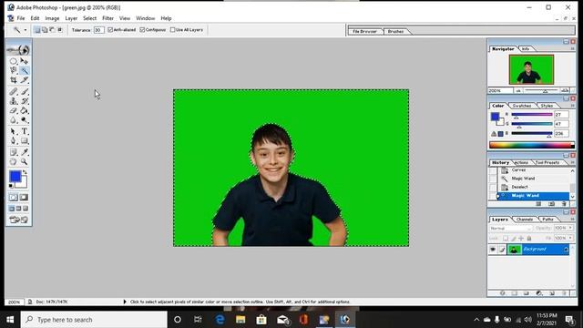
Task: Open the File menu
Action: [x=21, y=18]
